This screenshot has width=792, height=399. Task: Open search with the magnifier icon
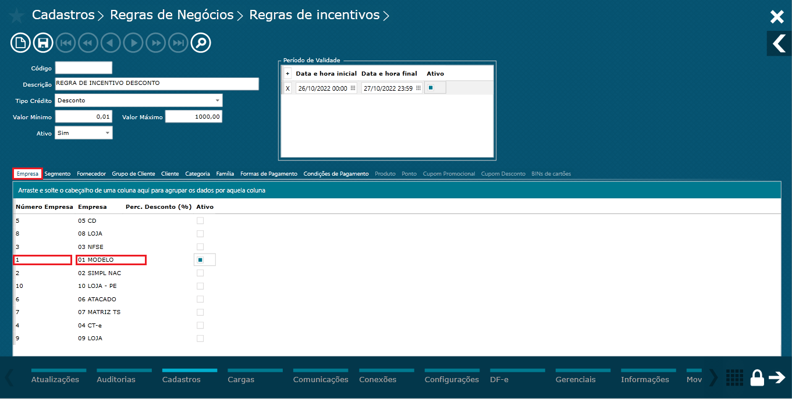pos(201,42)
